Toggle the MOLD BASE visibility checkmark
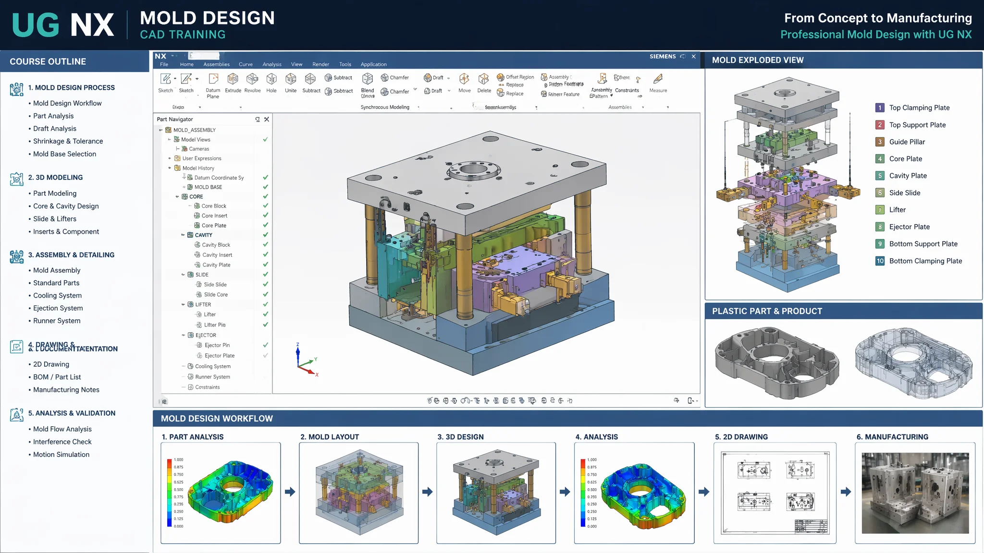The width and height of the screenshot is (984, 553). 265,187
